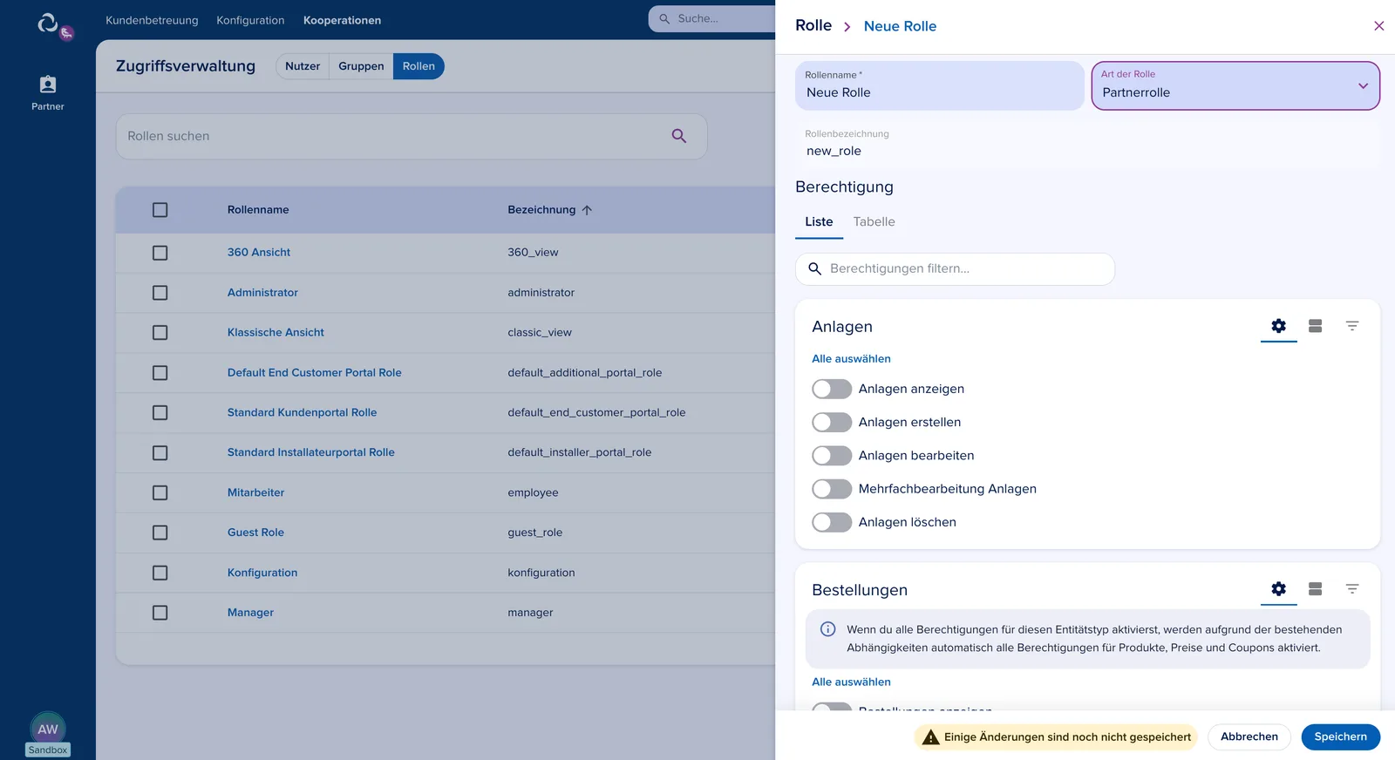Focus the Berechtigungen filtern field
The image size is (1395, 760).
tap(955, 269)
